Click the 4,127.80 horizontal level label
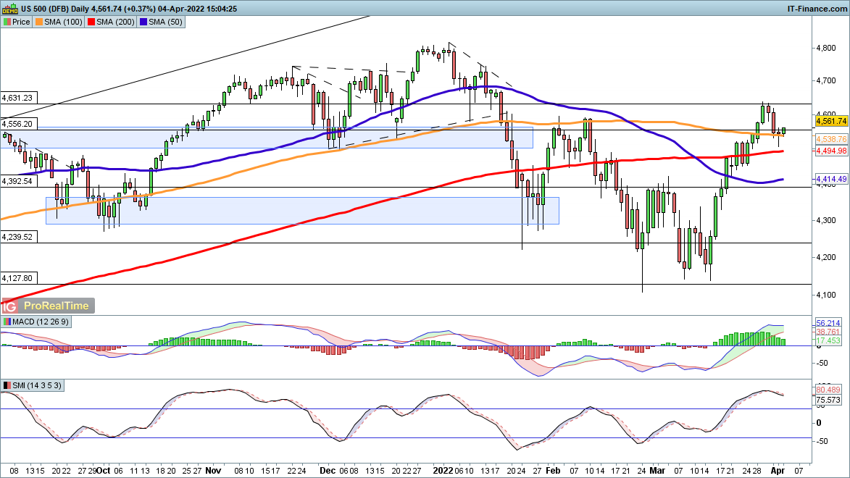 (x=17, y=278)
